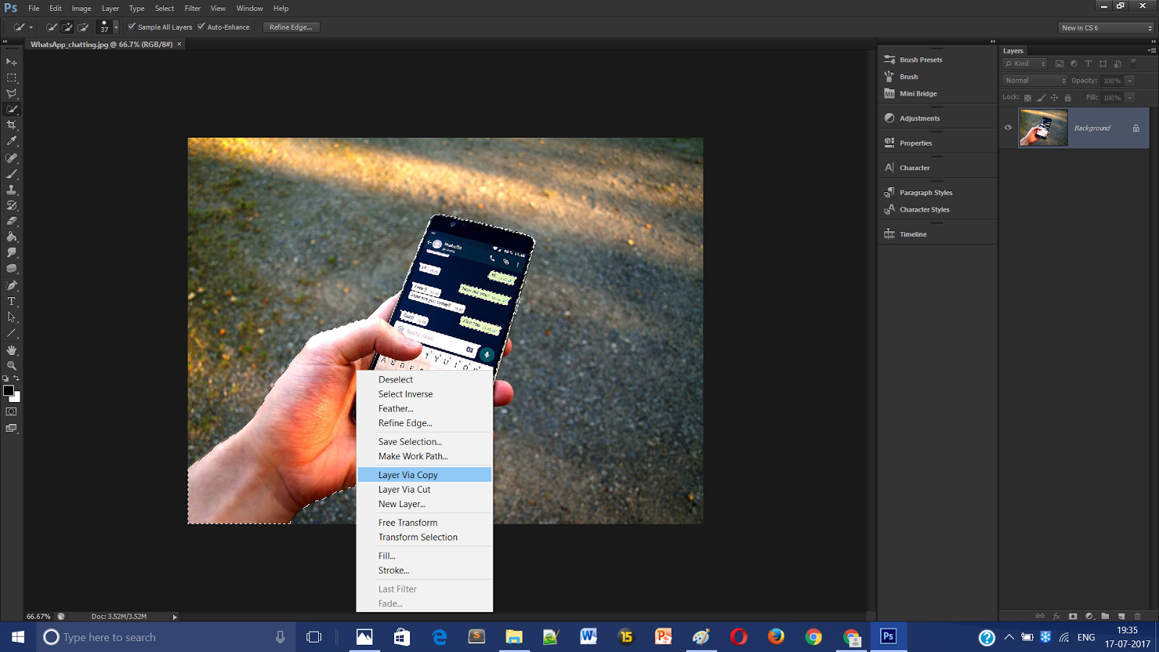This screenshot has width=1159, height=652.
Task: Click the foreground color swatch
Action: pyautogui.click(x=8, y=390)
